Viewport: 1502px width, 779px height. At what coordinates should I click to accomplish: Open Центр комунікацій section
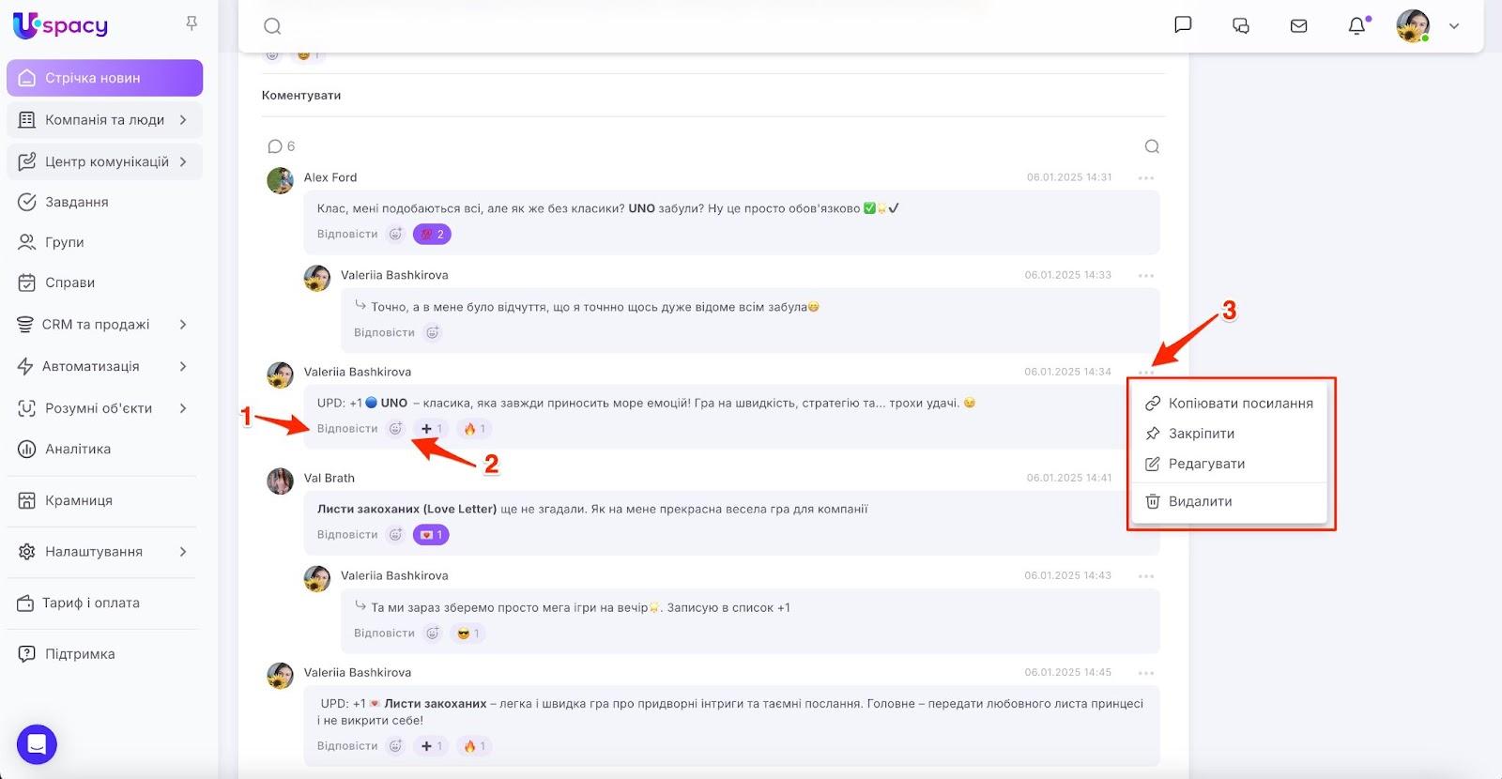[105, 161]
